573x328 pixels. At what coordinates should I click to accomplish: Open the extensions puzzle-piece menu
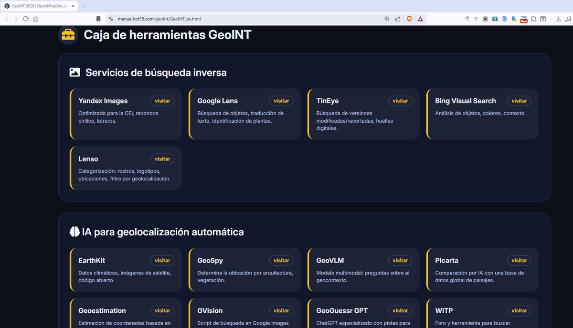point(533,19)
